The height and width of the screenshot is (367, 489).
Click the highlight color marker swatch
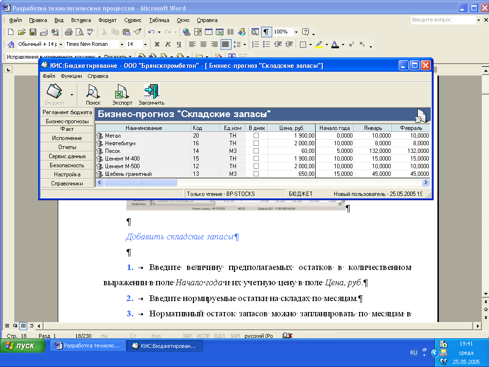click(x=319, y=44)
